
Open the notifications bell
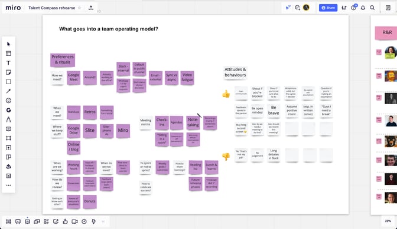coord(363,8)
